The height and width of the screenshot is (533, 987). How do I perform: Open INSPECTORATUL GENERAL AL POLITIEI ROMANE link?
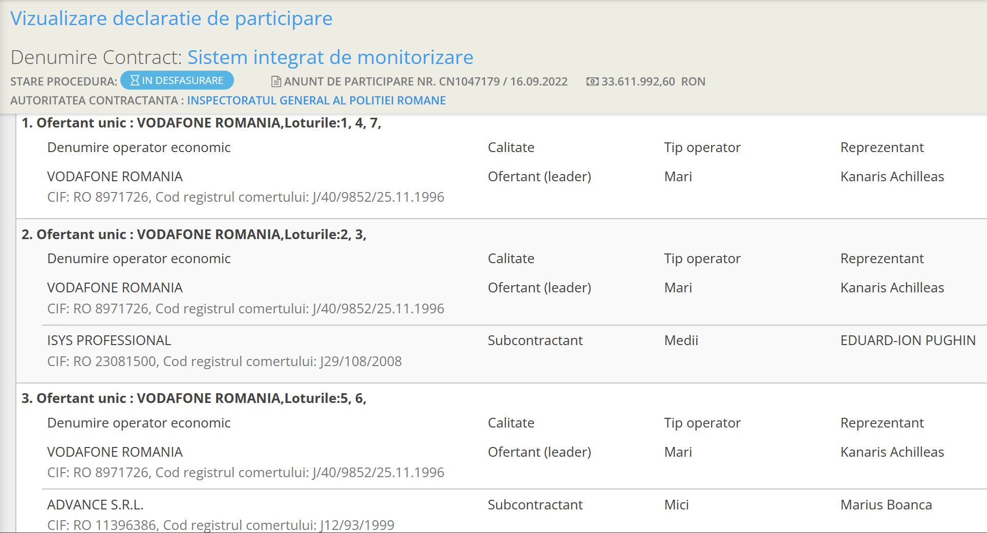[316, 100]
